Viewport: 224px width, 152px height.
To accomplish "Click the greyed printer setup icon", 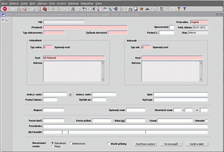I will [x=79, y=9].
